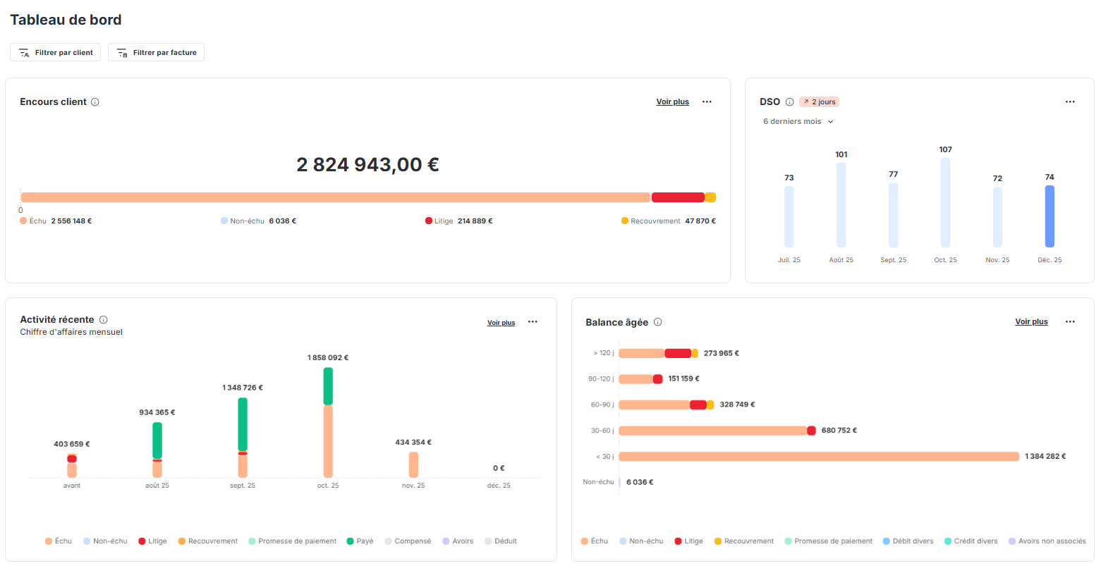Click the Filtrer par client button
The height and width of the screenshot is (573, 1101).
tap(55, 51)
